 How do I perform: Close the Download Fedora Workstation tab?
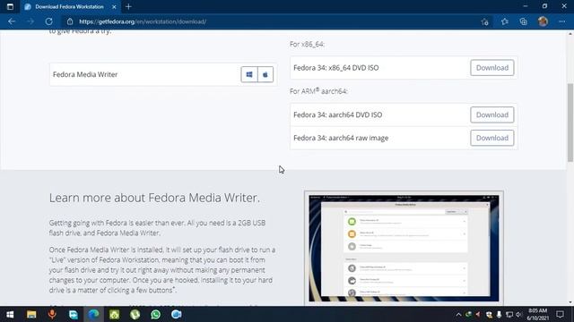click(114, 6)
